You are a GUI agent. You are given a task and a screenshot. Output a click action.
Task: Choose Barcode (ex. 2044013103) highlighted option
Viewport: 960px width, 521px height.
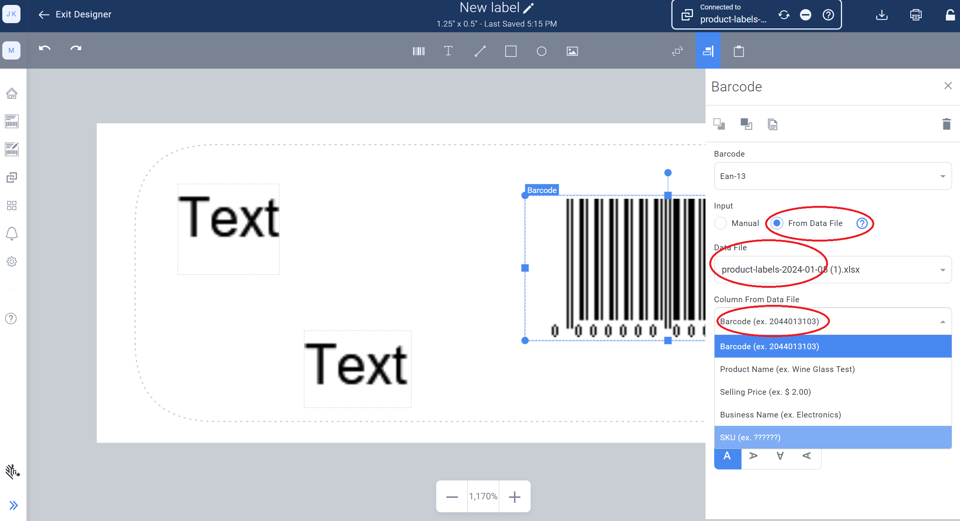click(833, 346)
